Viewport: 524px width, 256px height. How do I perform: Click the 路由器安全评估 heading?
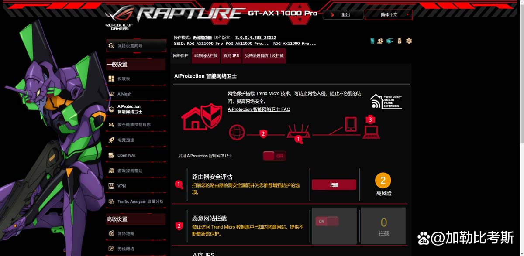point(212,177)
